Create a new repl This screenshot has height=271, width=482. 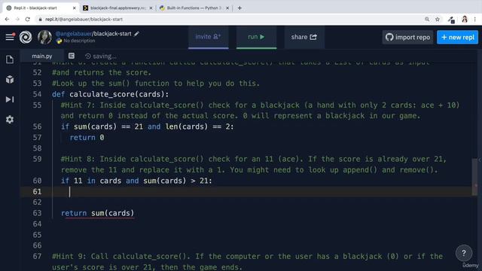(x=457, y=37)
